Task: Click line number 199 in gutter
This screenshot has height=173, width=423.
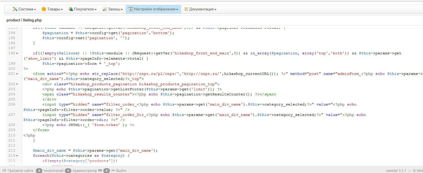Action: click(x=11, y=64)
